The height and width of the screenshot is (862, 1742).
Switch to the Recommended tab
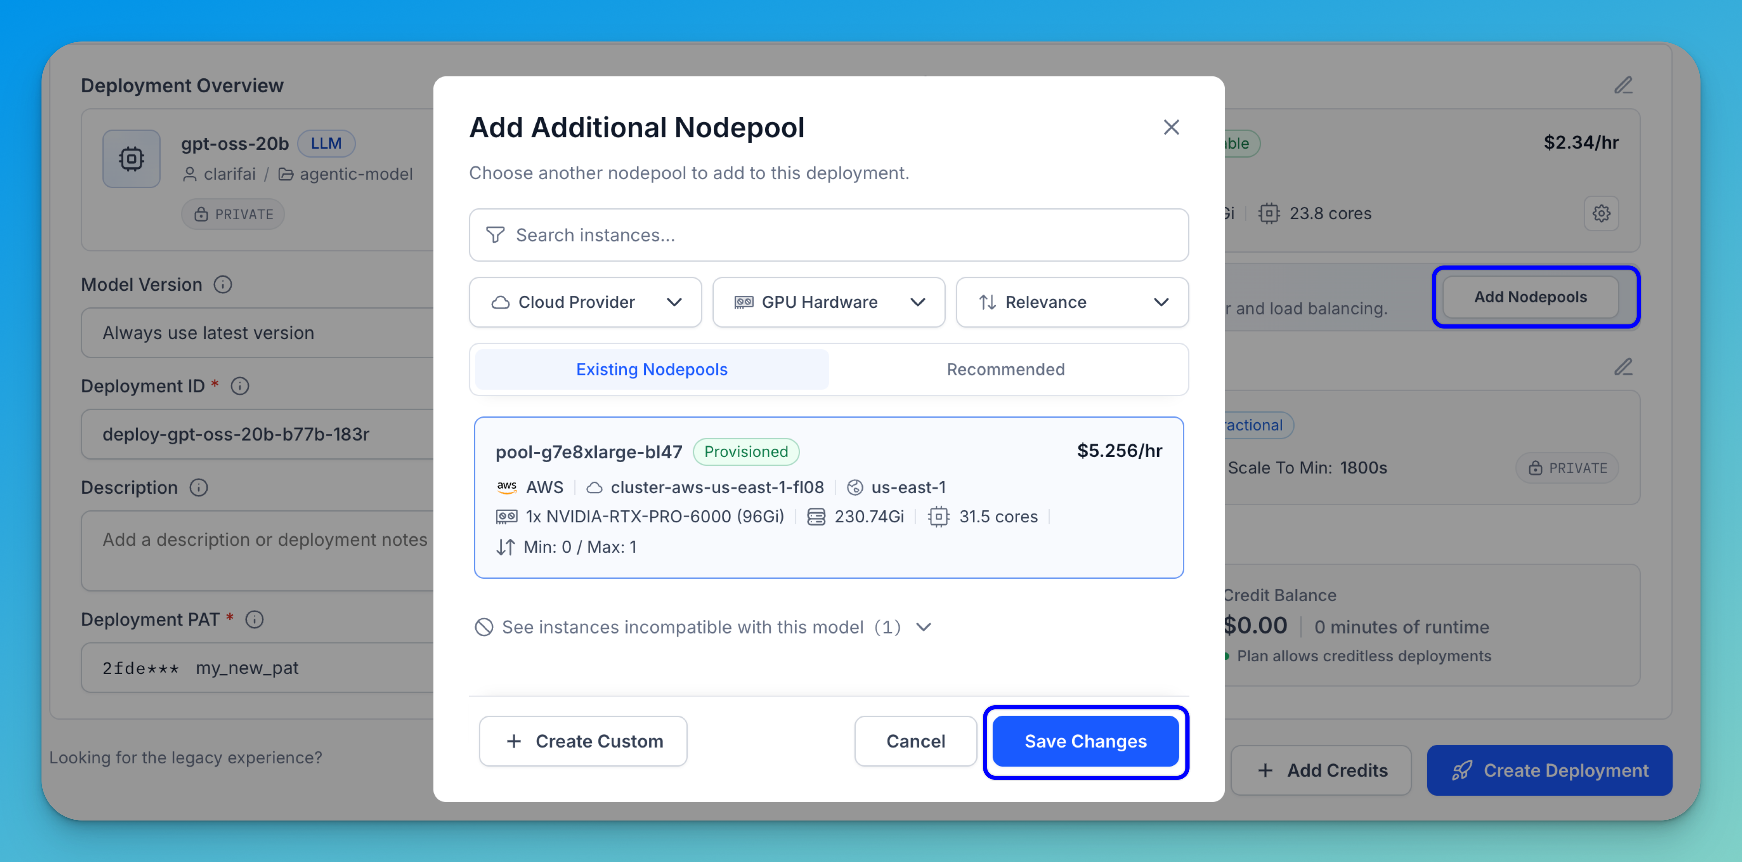1005,369
